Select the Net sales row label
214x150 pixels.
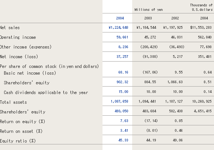coord(10,28)
